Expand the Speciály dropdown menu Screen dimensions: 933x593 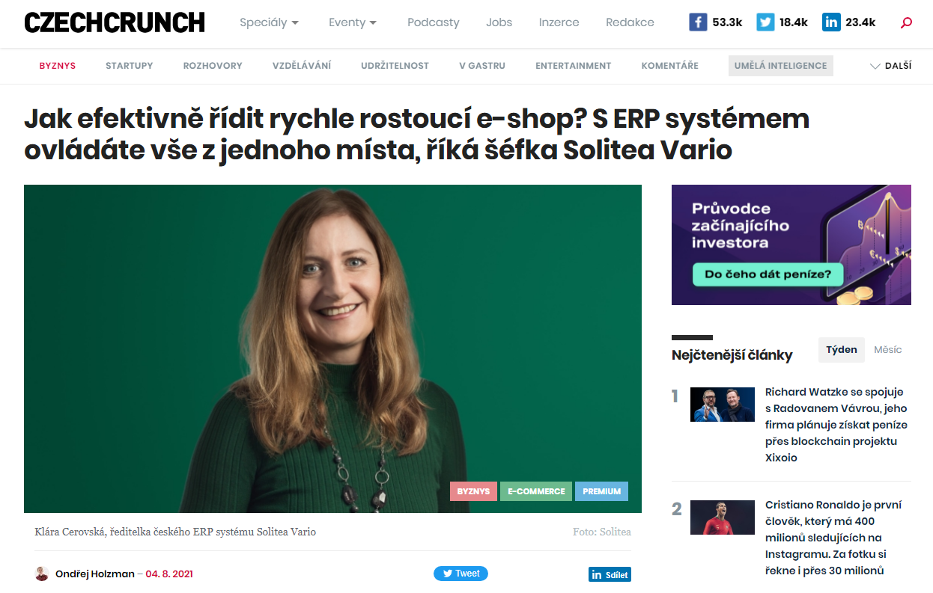click(x=270, y=22)
